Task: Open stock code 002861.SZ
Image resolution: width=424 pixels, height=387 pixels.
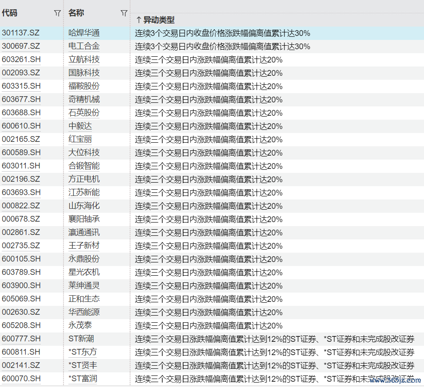Action: tap(21, 232)
